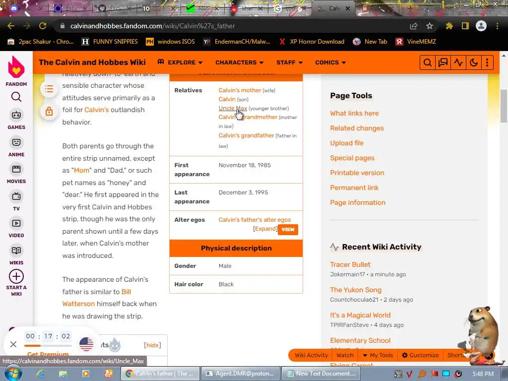
Task: Open the windows ISOS bookmark
Action: pyautogui.click(x=171, y=42)
